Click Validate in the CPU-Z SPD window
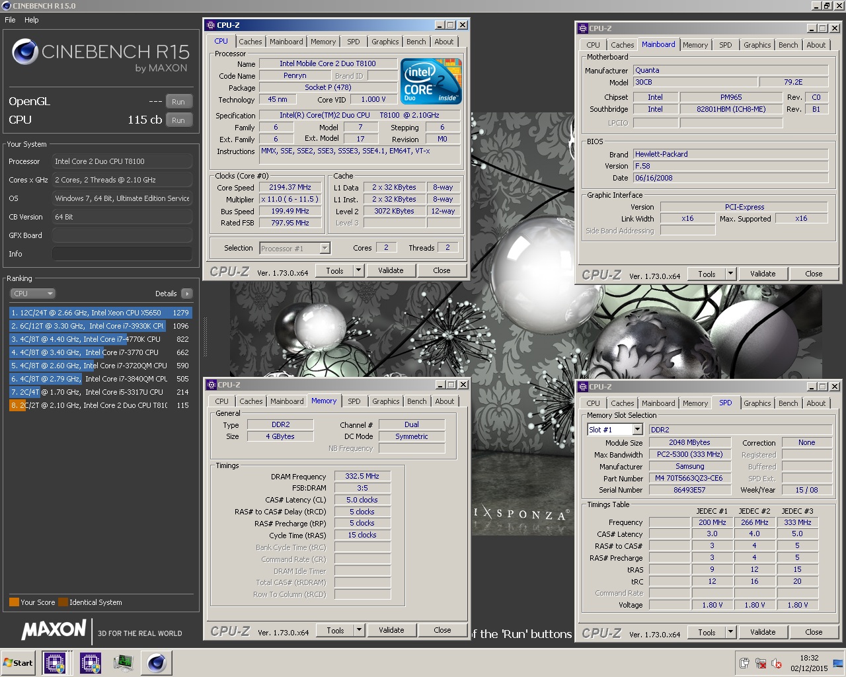Screen dimensions: 846x677 click(x=763, y=632)
